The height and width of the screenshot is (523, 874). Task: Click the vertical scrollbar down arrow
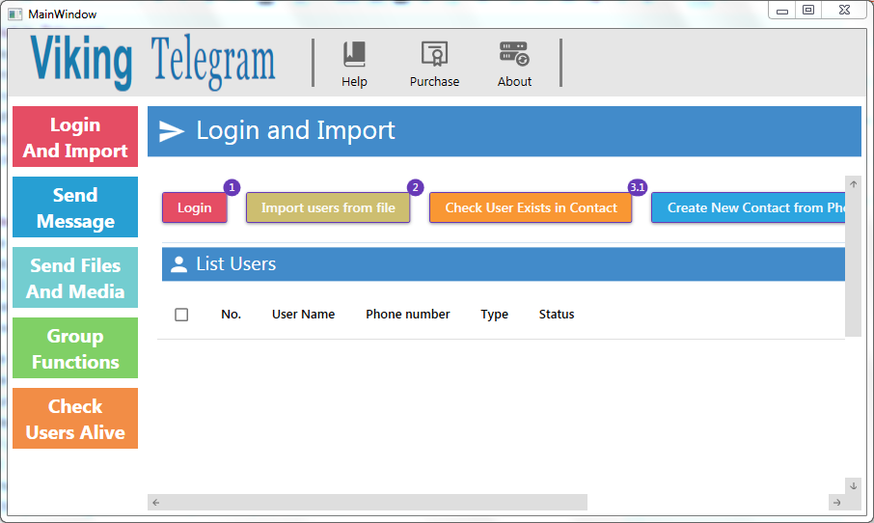click(854, 485)
